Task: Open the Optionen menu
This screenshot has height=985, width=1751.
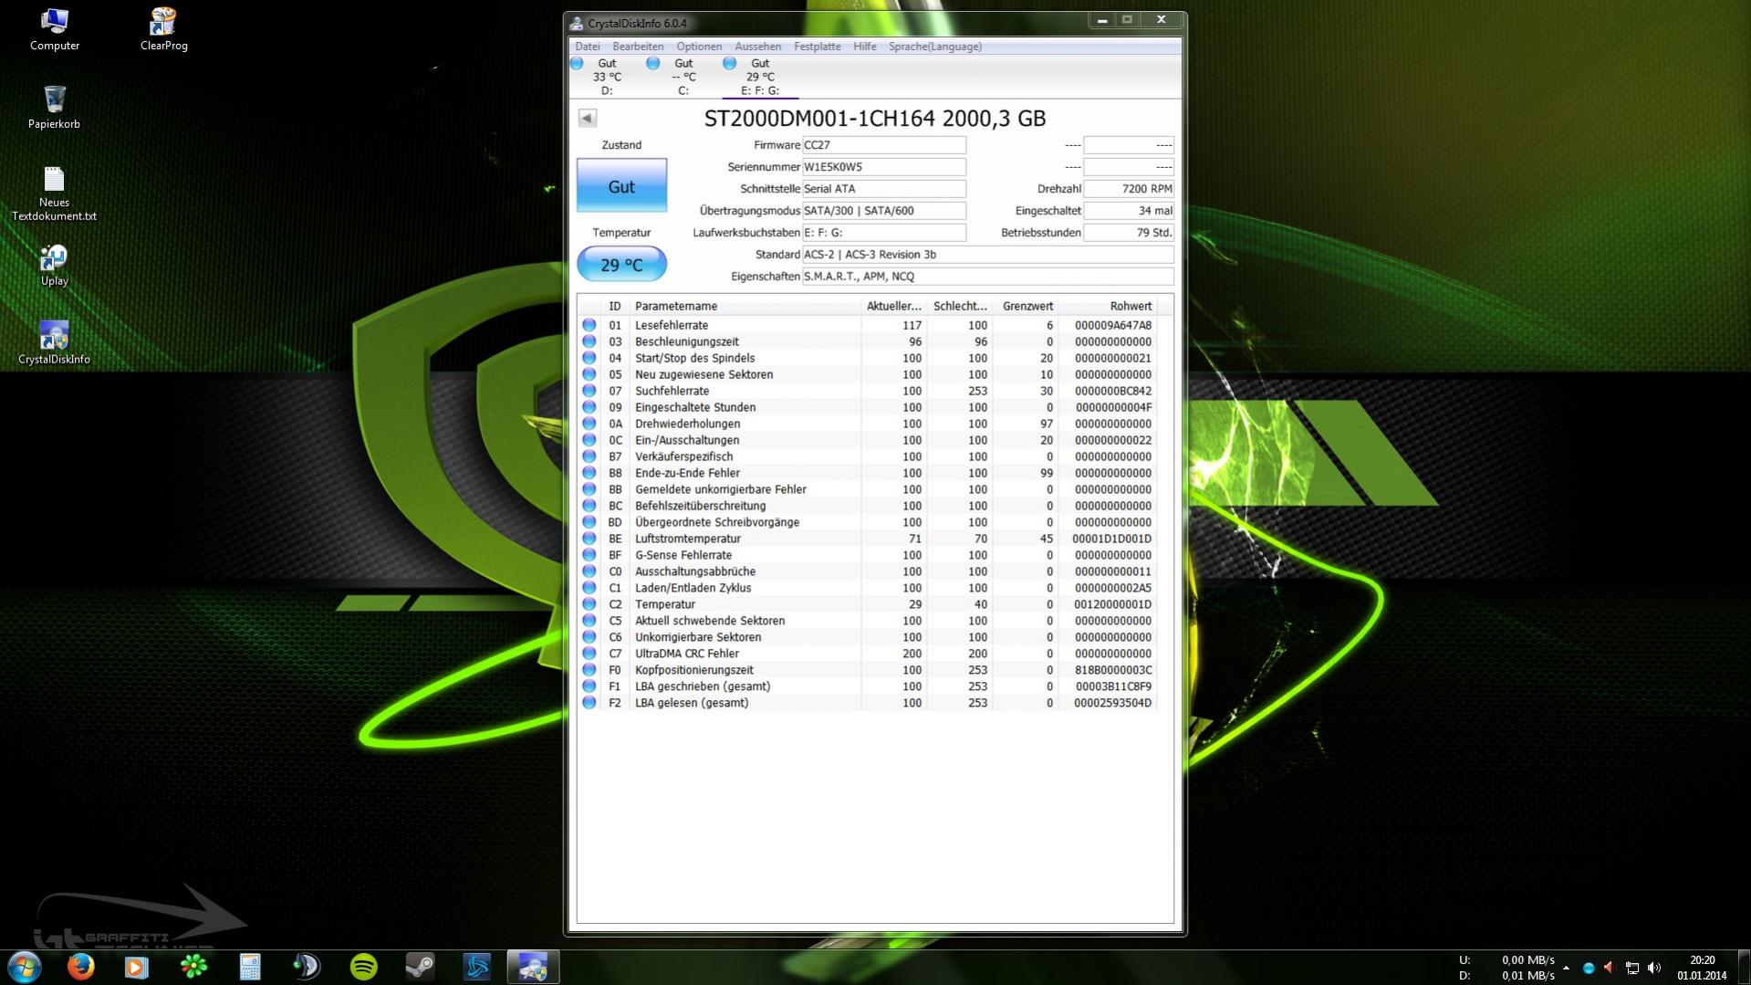Action: click(699, 47)
